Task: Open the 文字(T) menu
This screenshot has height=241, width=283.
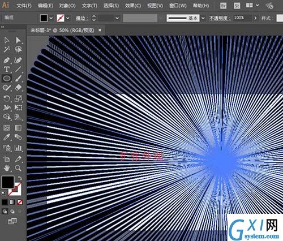Action: pos(89,6)
